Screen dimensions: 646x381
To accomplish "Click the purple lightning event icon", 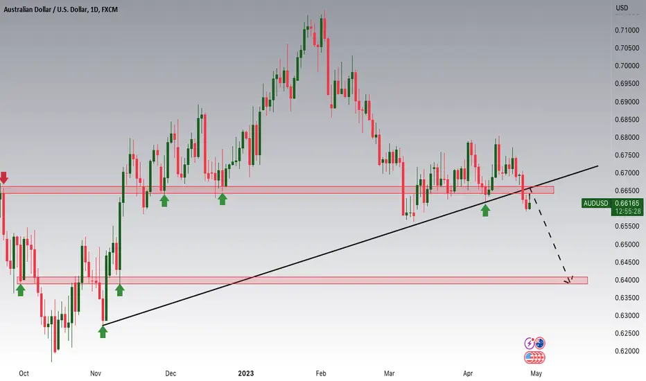I will click(530, 343).
